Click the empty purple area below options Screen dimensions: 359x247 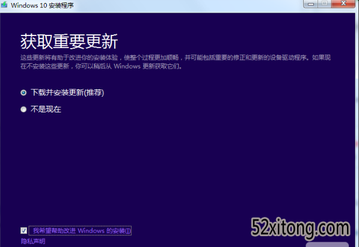179,165
